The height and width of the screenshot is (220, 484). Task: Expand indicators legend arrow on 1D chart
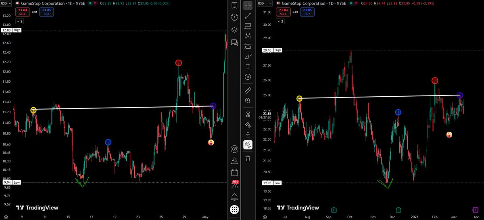click(x=280, y=21)
